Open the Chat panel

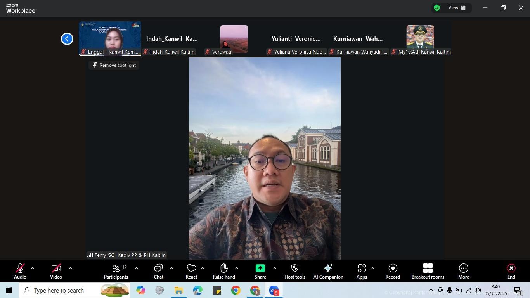(158, 271)
